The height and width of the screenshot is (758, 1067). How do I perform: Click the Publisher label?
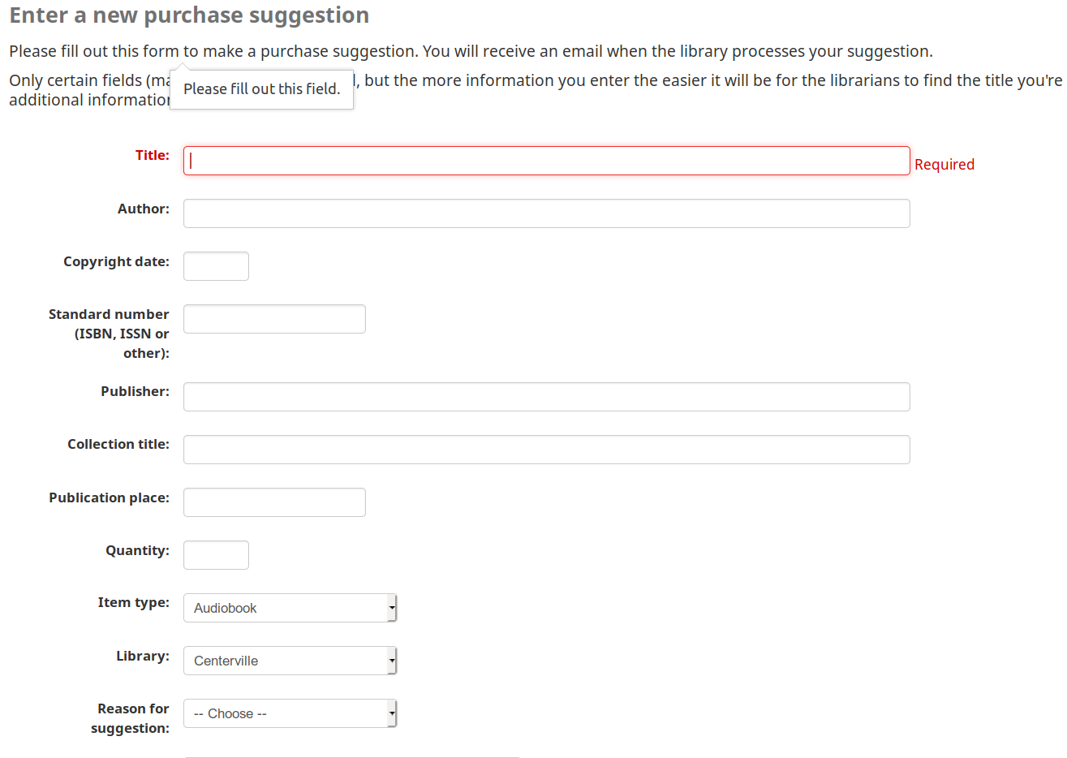pyautogui.click(x=135, y=391)
